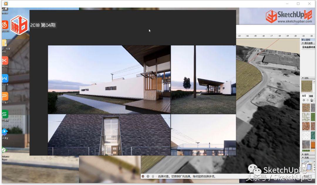The image size is (317, 185).
Task: Open the Distance Player desktop icon
Action: coord(4,150)
